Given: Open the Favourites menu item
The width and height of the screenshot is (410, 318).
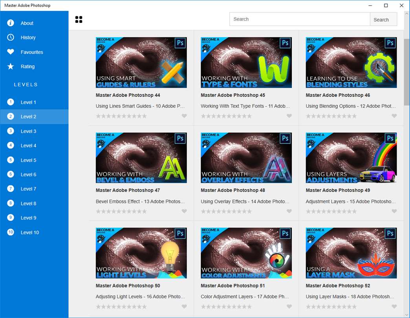Looking at the screenshot, I should 34,52.
